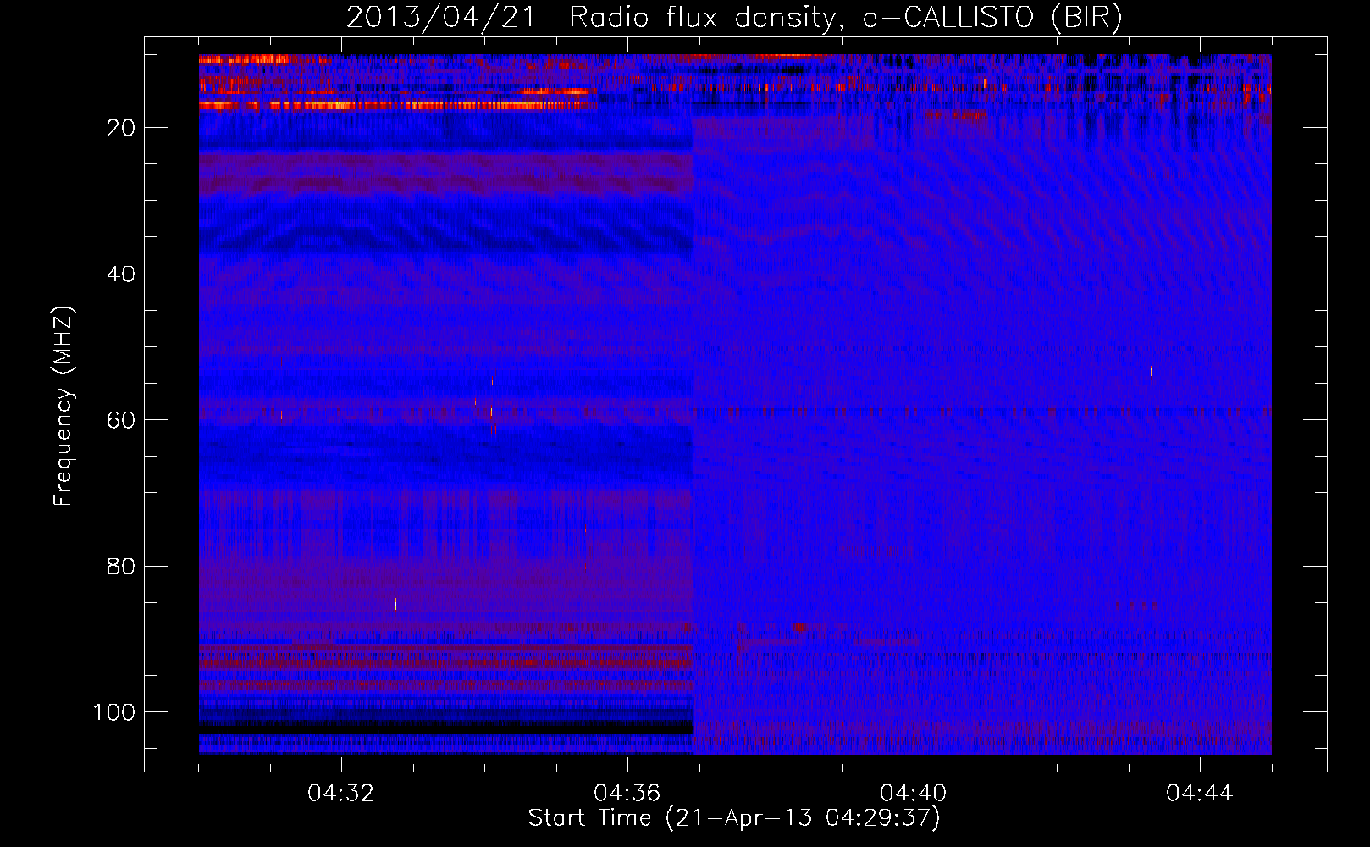Image resolution: width=1370 pixels, height=847 pixels.
Task: Click the frequency tick label '100'
Action: tap(114, 712)
